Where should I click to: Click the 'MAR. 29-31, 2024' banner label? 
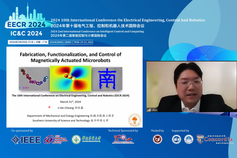(84, 42)
